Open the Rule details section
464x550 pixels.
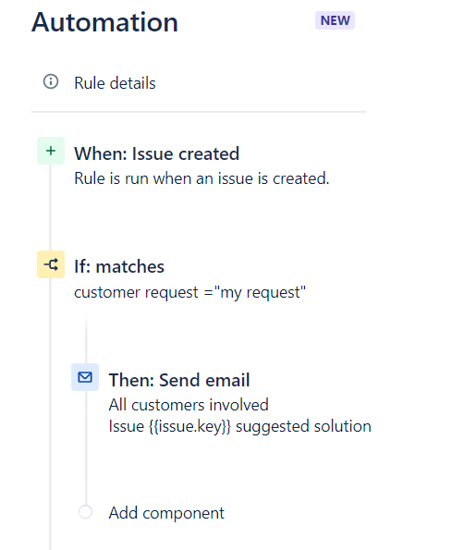115,83
